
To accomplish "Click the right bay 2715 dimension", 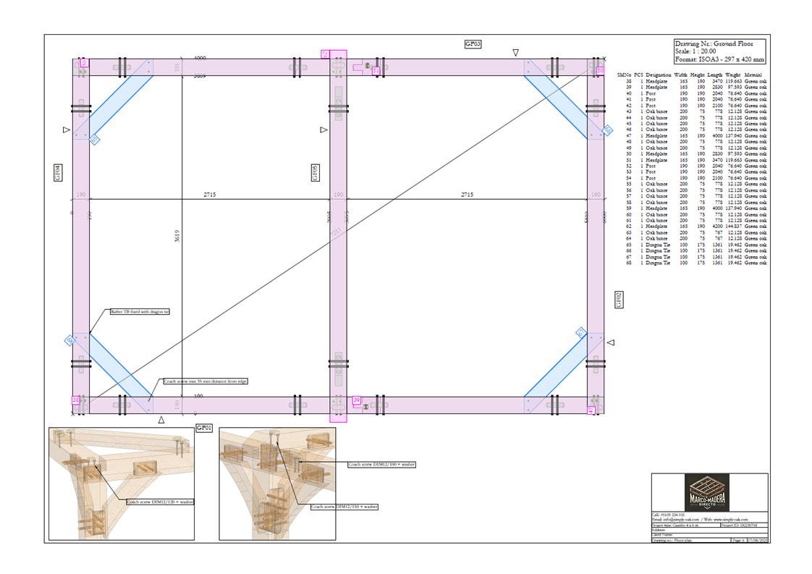I will coord(467,195).
